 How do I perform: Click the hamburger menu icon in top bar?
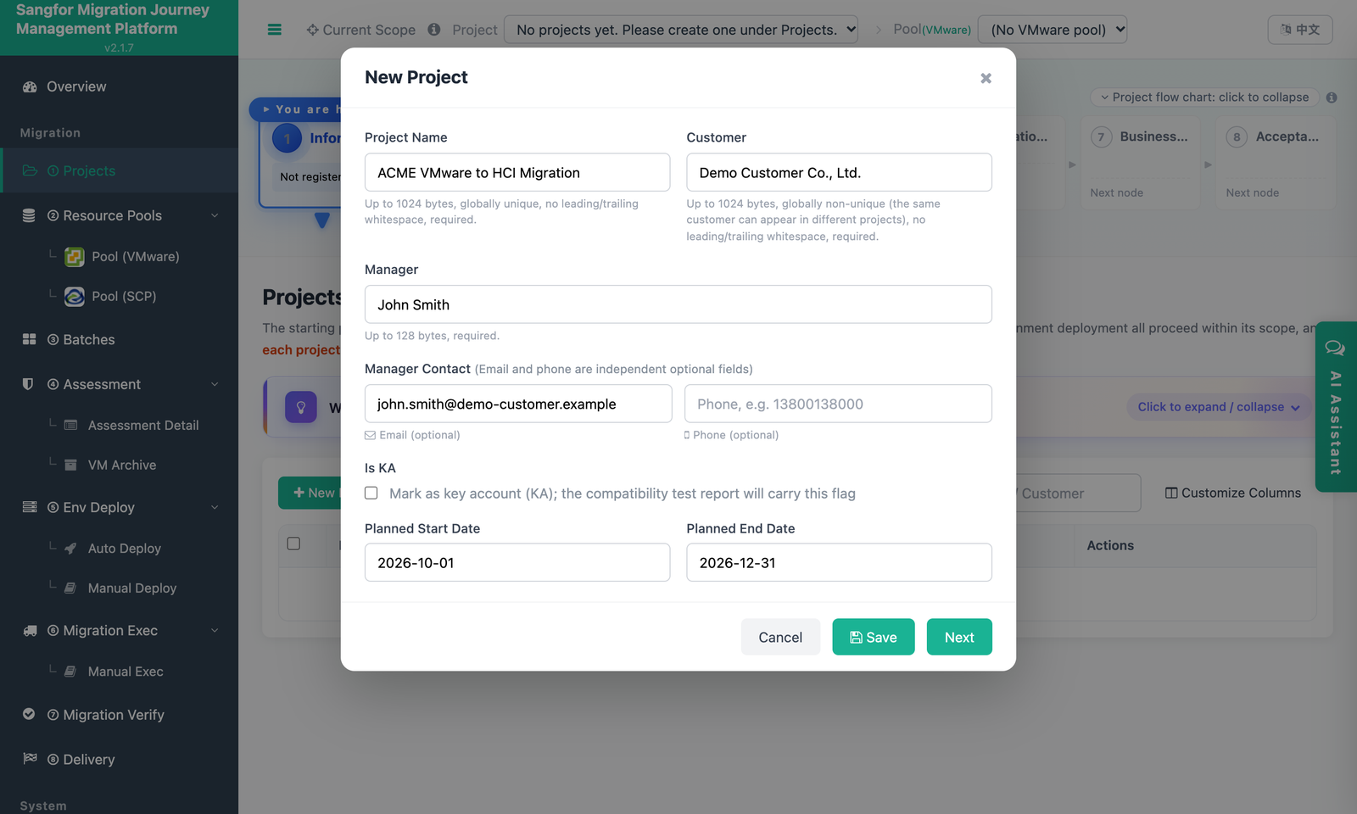point(274,30)
